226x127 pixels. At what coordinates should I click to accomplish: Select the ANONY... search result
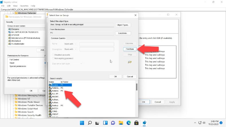click(54, 97)
